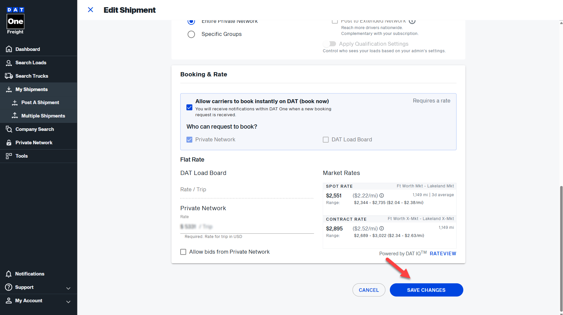Expand the My Account chevron
The image size is (563, 315).
click(68, 301)
